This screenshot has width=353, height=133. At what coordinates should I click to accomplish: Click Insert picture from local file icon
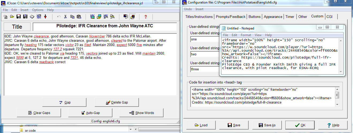[99, 17]
